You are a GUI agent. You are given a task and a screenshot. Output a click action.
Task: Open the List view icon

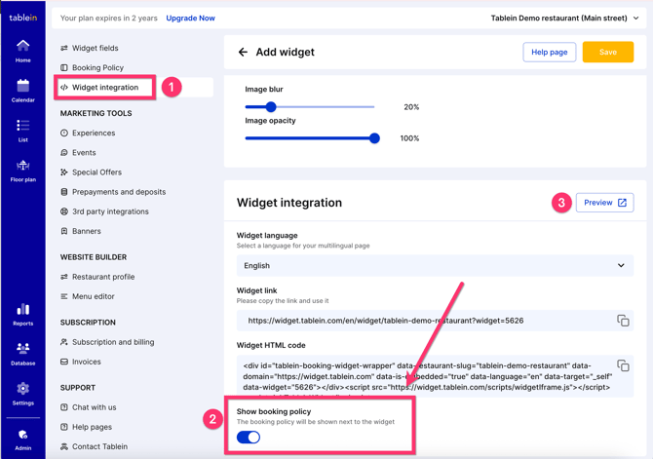click(x=23, y=126)
